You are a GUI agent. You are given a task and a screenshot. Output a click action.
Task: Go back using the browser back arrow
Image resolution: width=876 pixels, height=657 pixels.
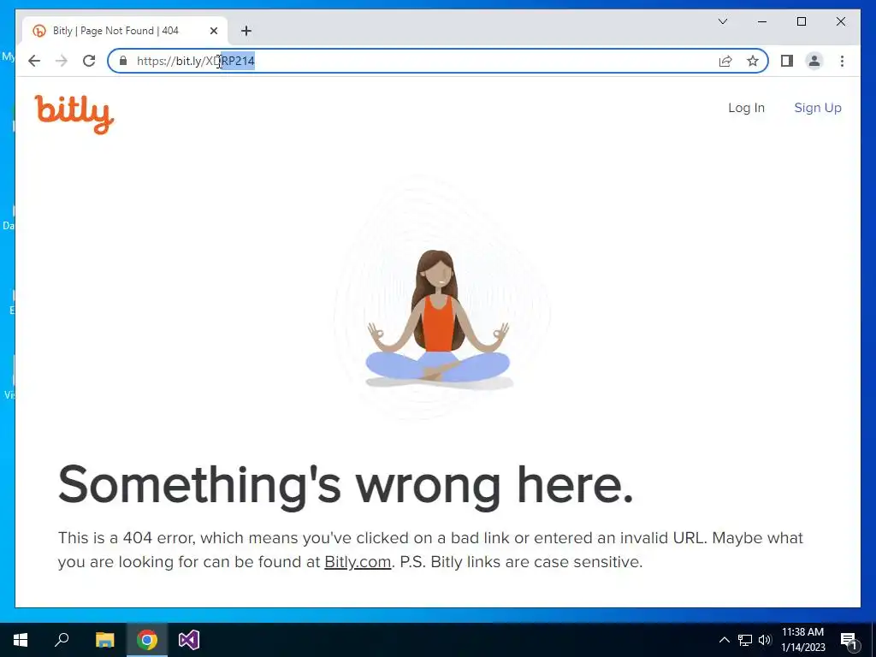(x=34, y=61)
